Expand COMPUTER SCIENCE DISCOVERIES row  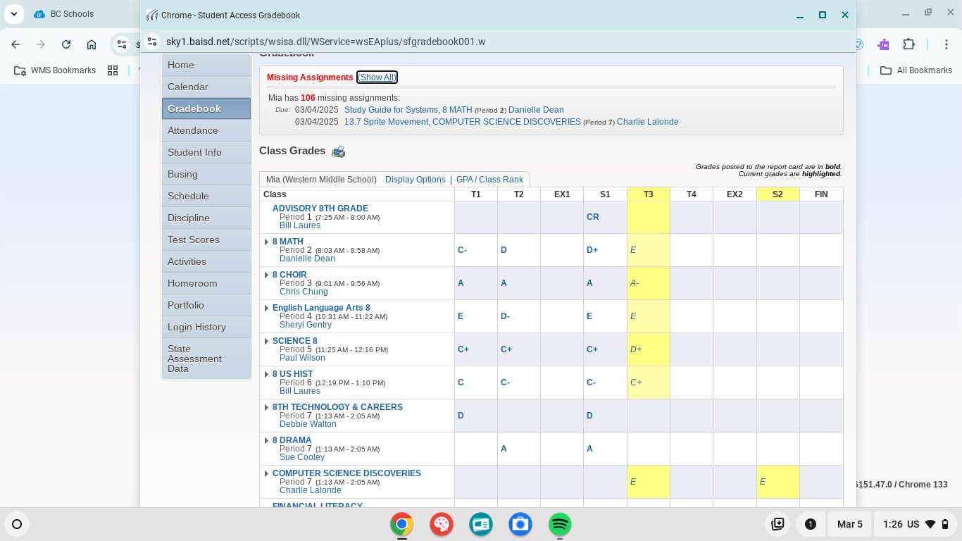(x=266, y=473)
